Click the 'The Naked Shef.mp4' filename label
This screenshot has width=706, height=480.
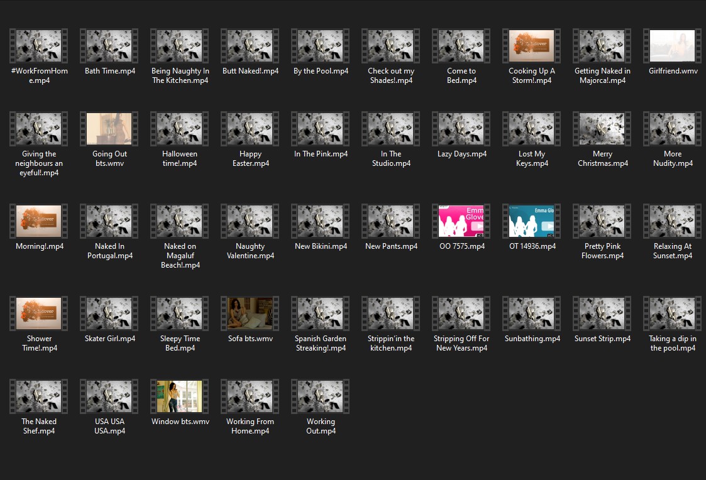coord(39,426)
